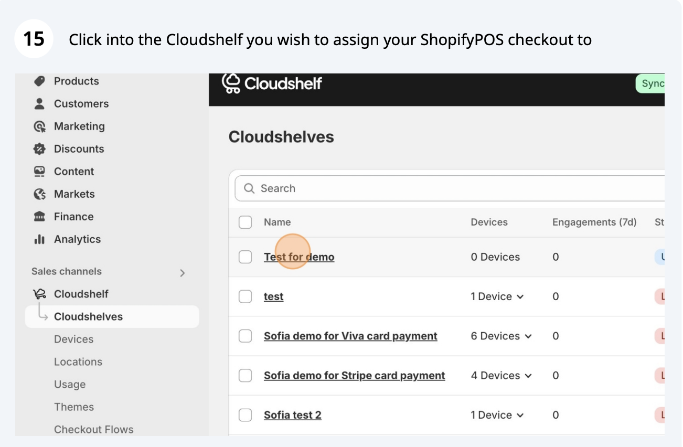Select checkbox for Sofia test 2 row
Screen dimensions: 683x447
(246, 415)
